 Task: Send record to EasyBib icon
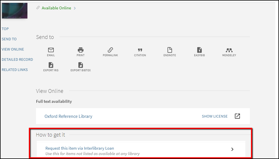199,50
